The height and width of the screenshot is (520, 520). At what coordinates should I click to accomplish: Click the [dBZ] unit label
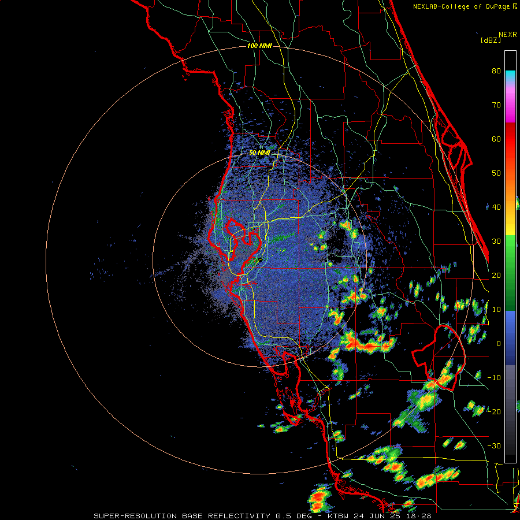(491, 40)
